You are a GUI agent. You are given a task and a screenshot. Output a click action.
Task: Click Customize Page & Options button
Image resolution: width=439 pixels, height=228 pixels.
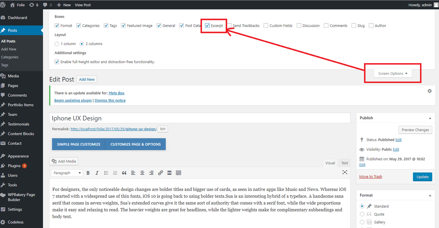point(135,144)
